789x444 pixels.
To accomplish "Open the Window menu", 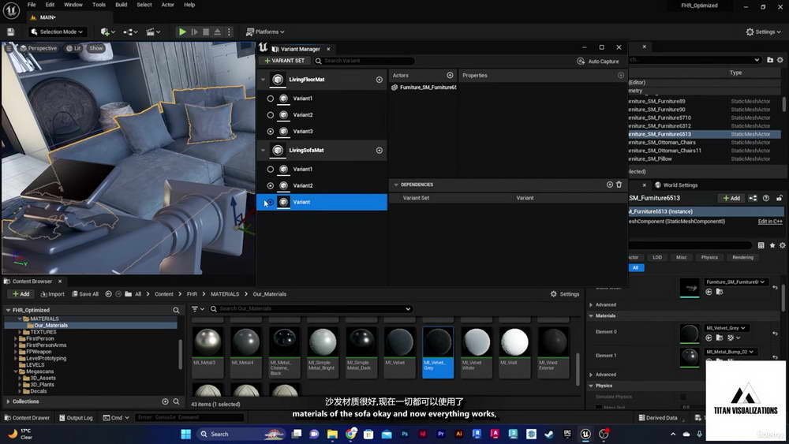I will [x=73, y=5].
